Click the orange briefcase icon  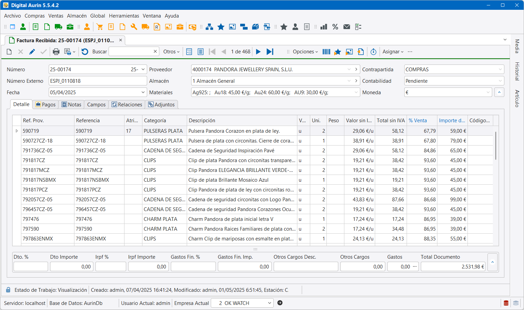coord(180,27)
